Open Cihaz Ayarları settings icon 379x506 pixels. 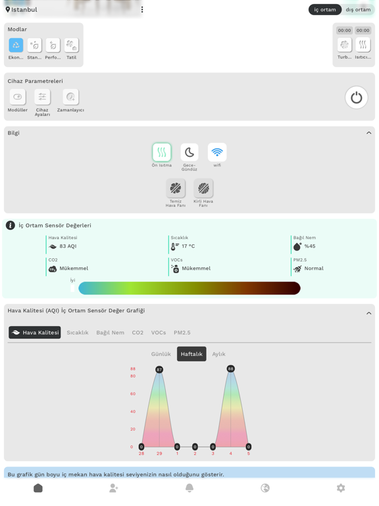pos(42,97)
